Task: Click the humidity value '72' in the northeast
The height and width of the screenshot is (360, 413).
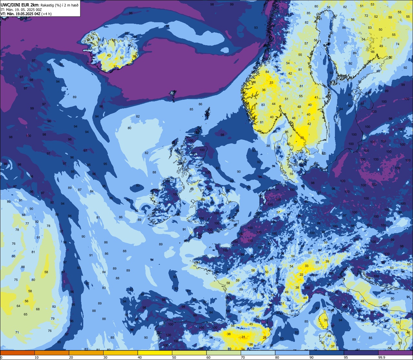Action: coord(366,16)
